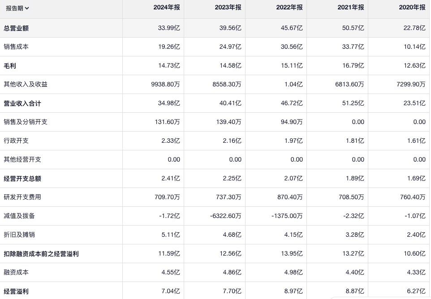Click the 减值及拨备 row label
This screenshot has width=431, height=299.
pyautogui.click(x=19, y=216)
